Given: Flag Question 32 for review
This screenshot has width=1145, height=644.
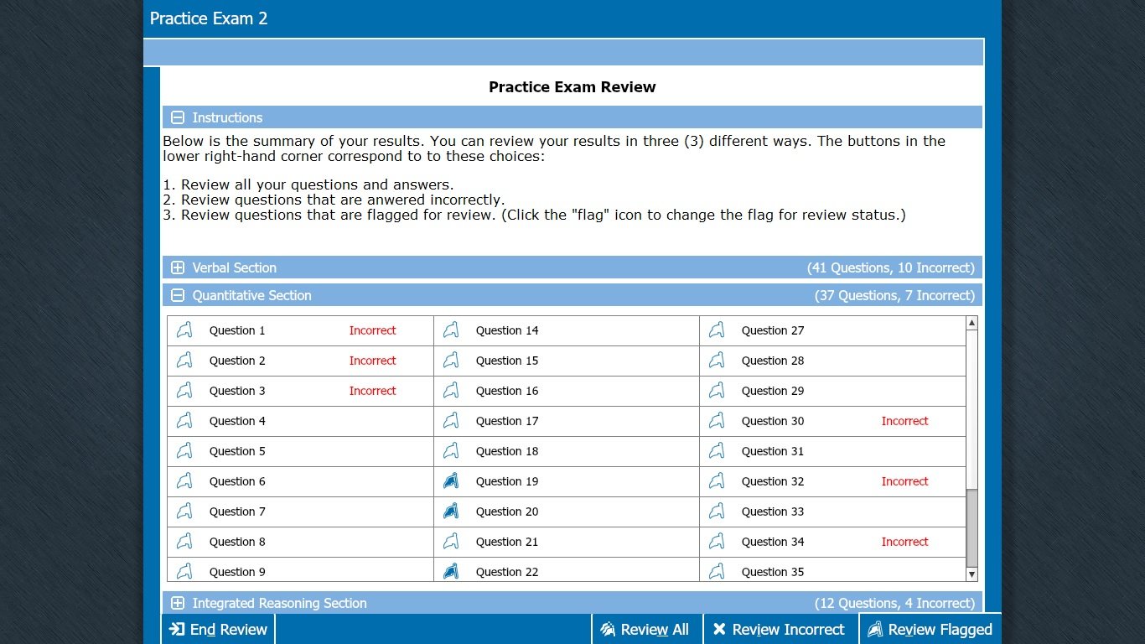Looking at the screenshot, I should pos(717,481).
